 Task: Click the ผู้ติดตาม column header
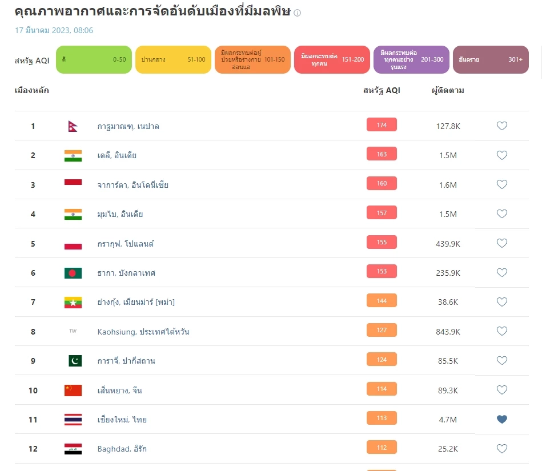click(448, 90)
